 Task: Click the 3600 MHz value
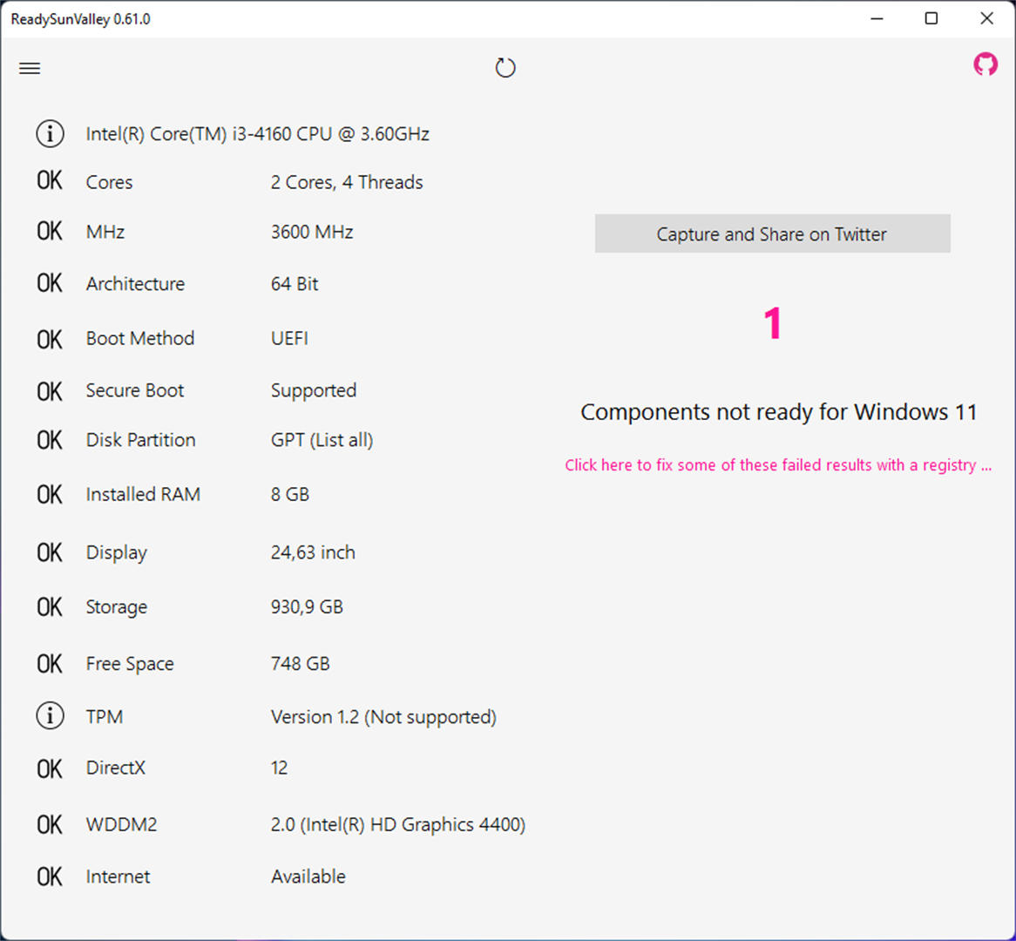(312, 232)
